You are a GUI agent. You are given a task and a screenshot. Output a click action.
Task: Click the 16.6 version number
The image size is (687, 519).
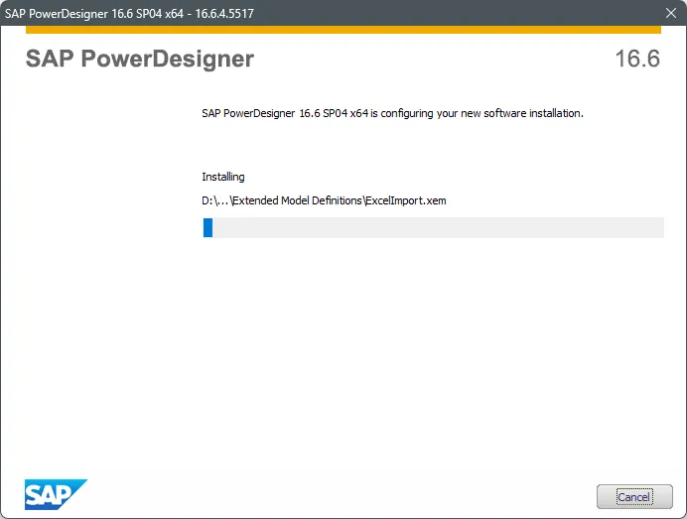click(x=637, y=59)
